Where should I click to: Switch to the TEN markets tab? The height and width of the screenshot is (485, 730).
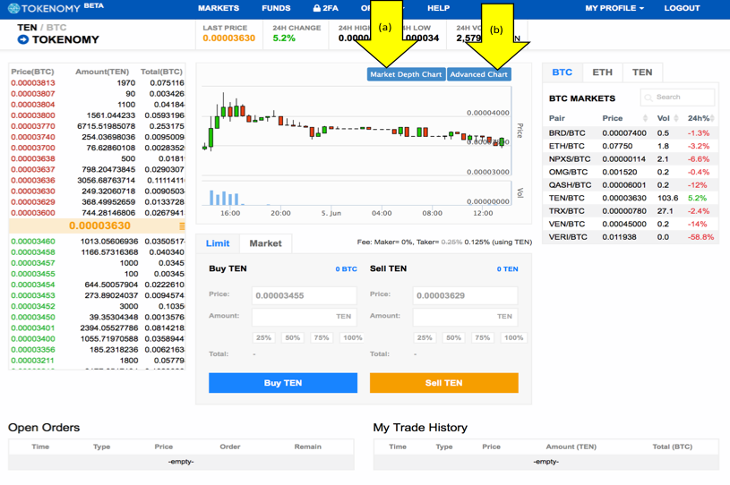(x=642, y=72)
